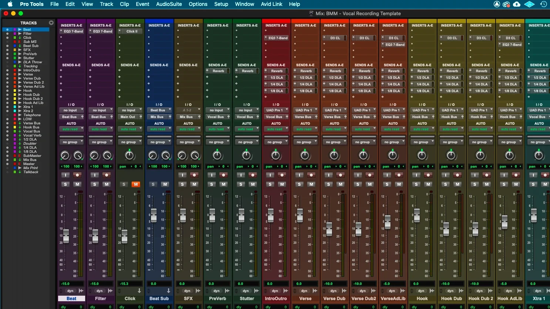550x309 pixels.
Task: Open the Apple menu
Action: click(x=10, y=4)
